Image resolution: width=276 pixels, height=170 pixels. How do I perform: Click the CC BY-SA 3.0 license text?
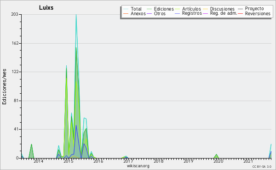point(262,166)
